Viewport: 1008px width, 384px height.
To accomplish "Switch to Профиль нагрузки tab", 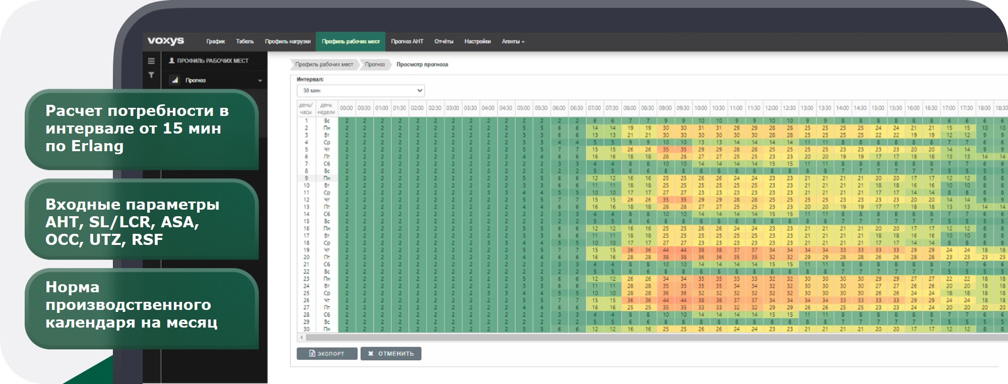I will (288, 41).
